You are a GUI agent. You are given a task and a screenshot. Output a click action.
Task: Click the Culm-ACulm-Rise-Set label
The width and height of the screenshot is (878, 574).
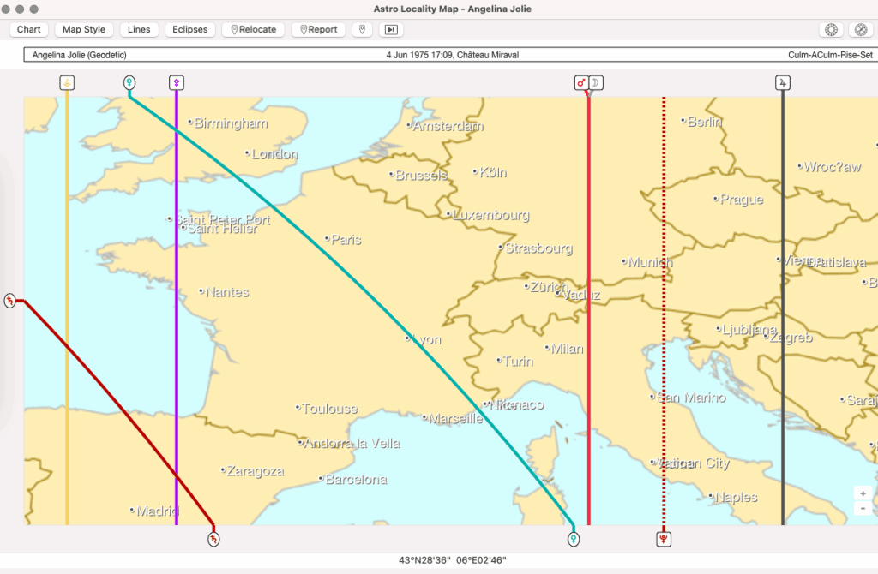[830, 54]
